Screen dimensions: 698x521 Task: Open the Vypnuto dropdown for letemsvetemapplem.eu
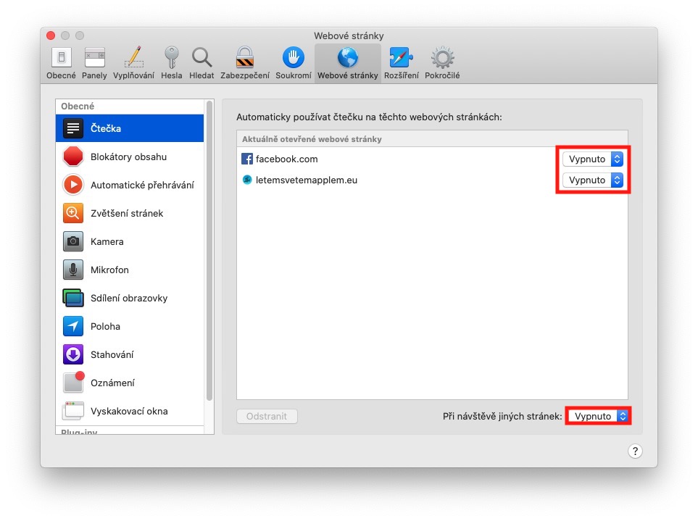coord(592,180)
